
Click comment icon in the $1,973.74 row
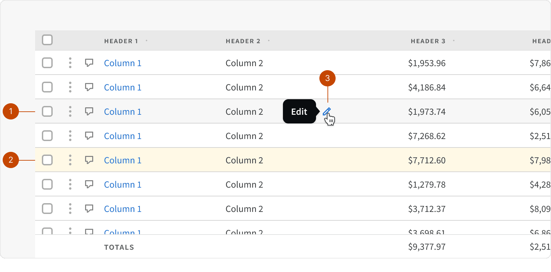[89, 111]
